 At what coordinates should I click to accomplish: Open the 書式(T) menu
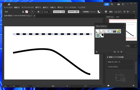tap(38, 7)
